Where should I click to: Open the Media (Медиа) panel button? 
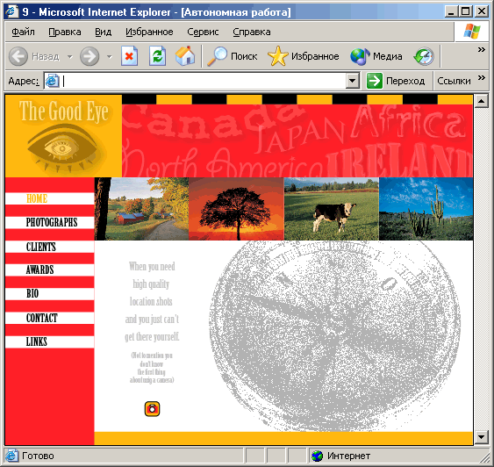coord(376,56)
